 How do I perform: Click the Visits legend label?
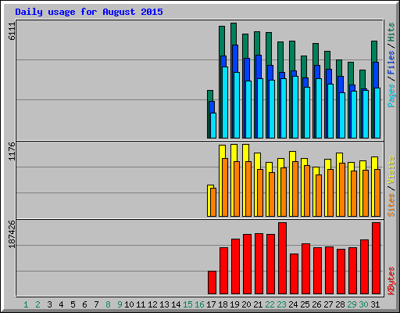click(x=391, y=171)
